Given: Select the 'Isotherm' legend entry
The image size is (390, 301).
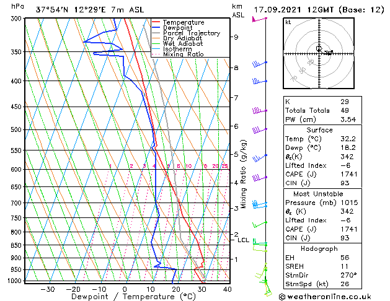Looking at the screenshot, I should tap(177, 49).
